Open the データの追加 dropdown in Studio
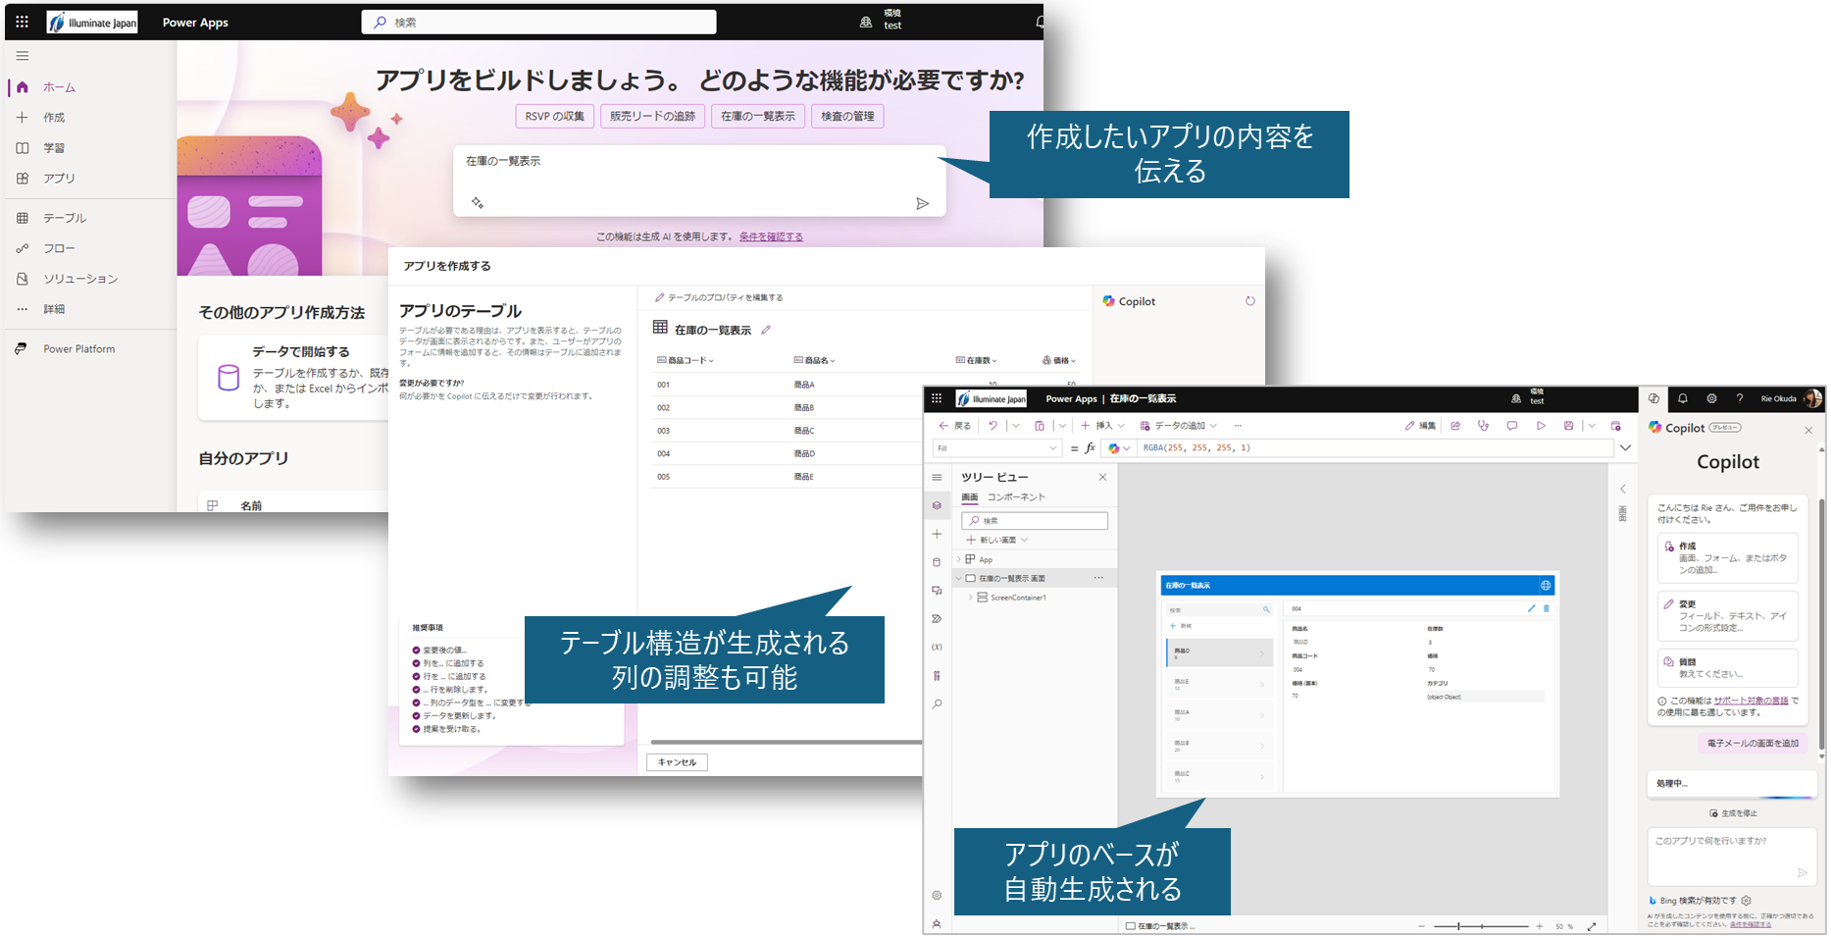 (1179, 426)
